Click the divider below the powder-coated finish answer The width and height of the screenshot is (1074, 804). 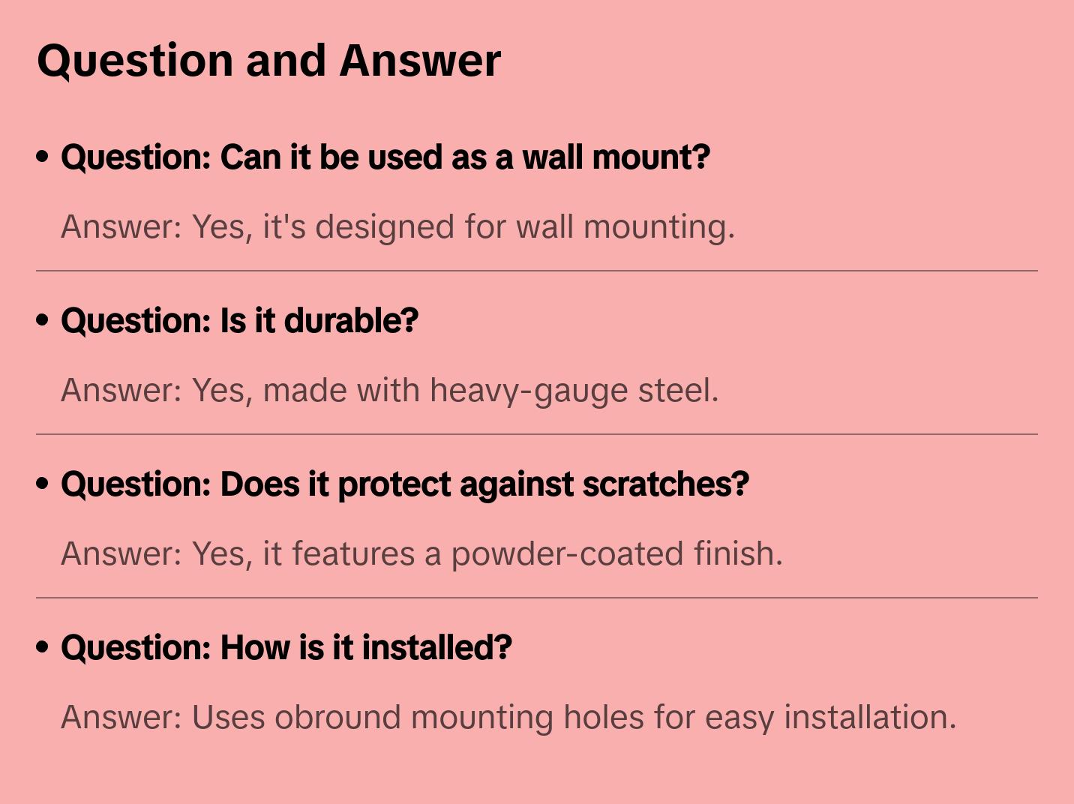click(536, 598)
